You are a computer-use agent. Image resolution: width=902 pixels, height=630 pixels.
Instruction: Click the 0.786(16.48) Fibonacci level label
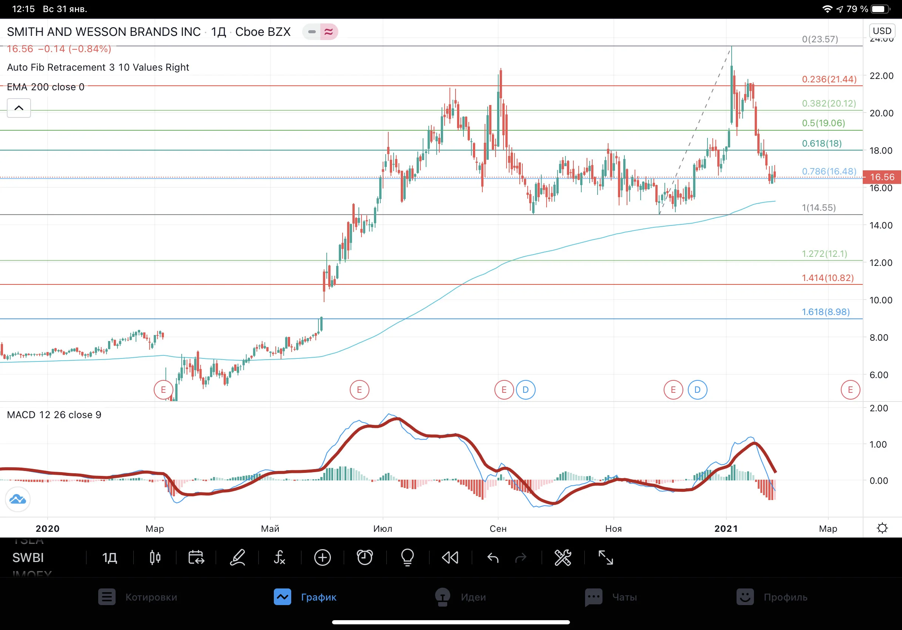click(829, 171)
